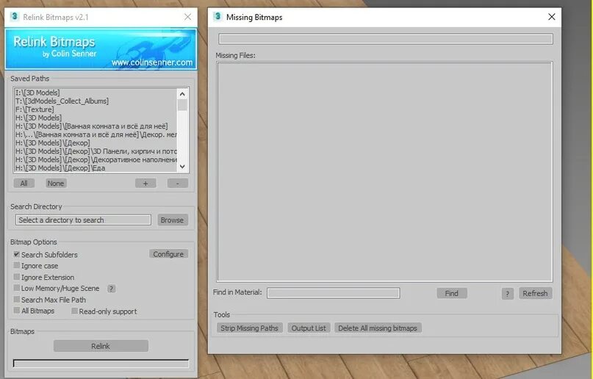Select All saved paths
Screen dimensions: 593x379
pyautogui.click(x=24, y=184)
